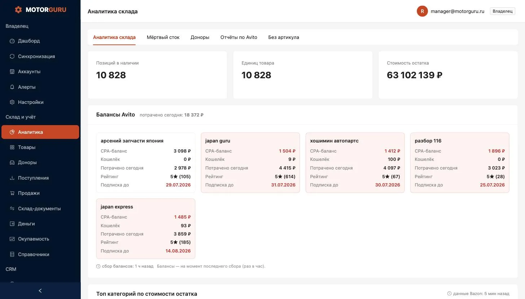Click the Аккаунты sidebar icon
525x299 pixels.
[x=12, y=71]
